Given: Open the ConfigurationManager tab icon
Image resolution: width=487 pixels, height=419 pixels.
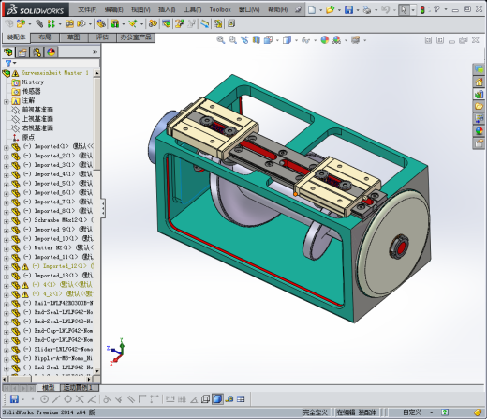Looking at the screenshot, I should 37,52.
